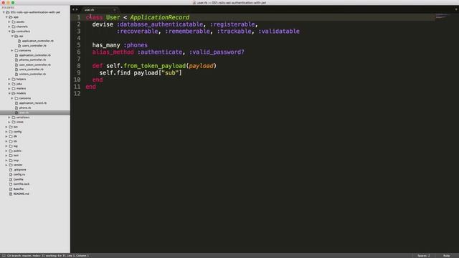This screenshot has height=258, width=459.
Task: Open the Spaces: 2 indentation setting
Action: click(x=424, y=256)
